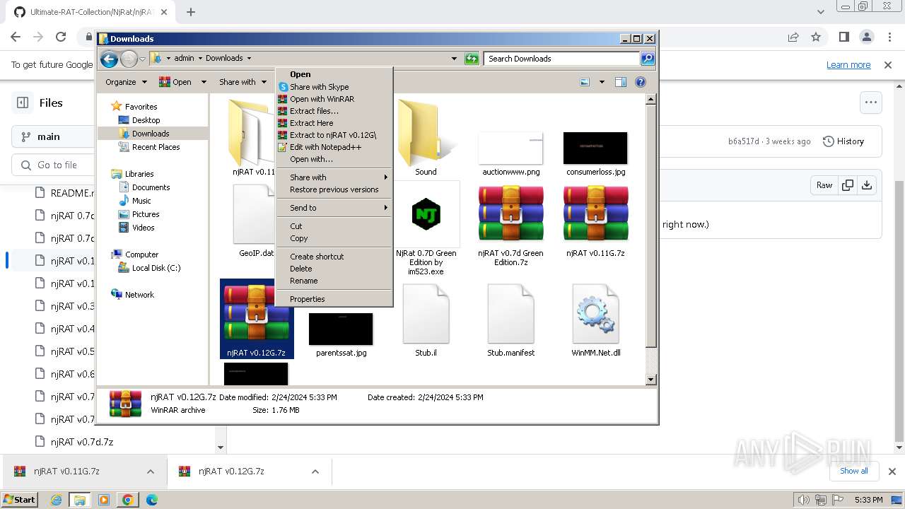The image size is (905, 509).
Task: Choose Extract to njRAT v0.12G\ option
Action: (x=334, y=135)
